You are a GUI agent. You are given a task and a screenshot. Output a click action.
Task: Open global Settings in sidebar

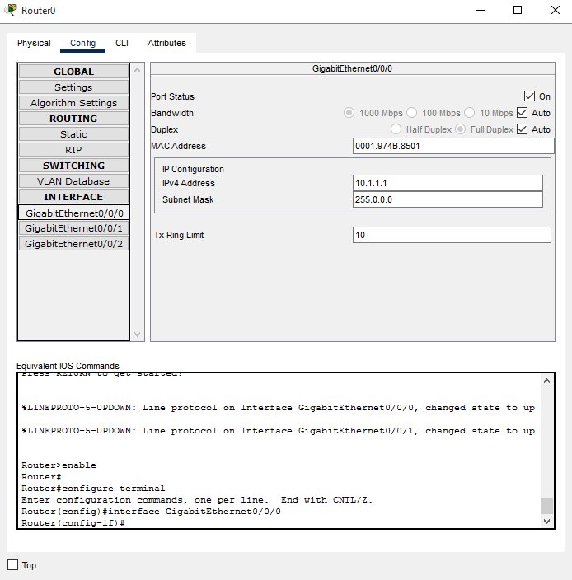73,87
